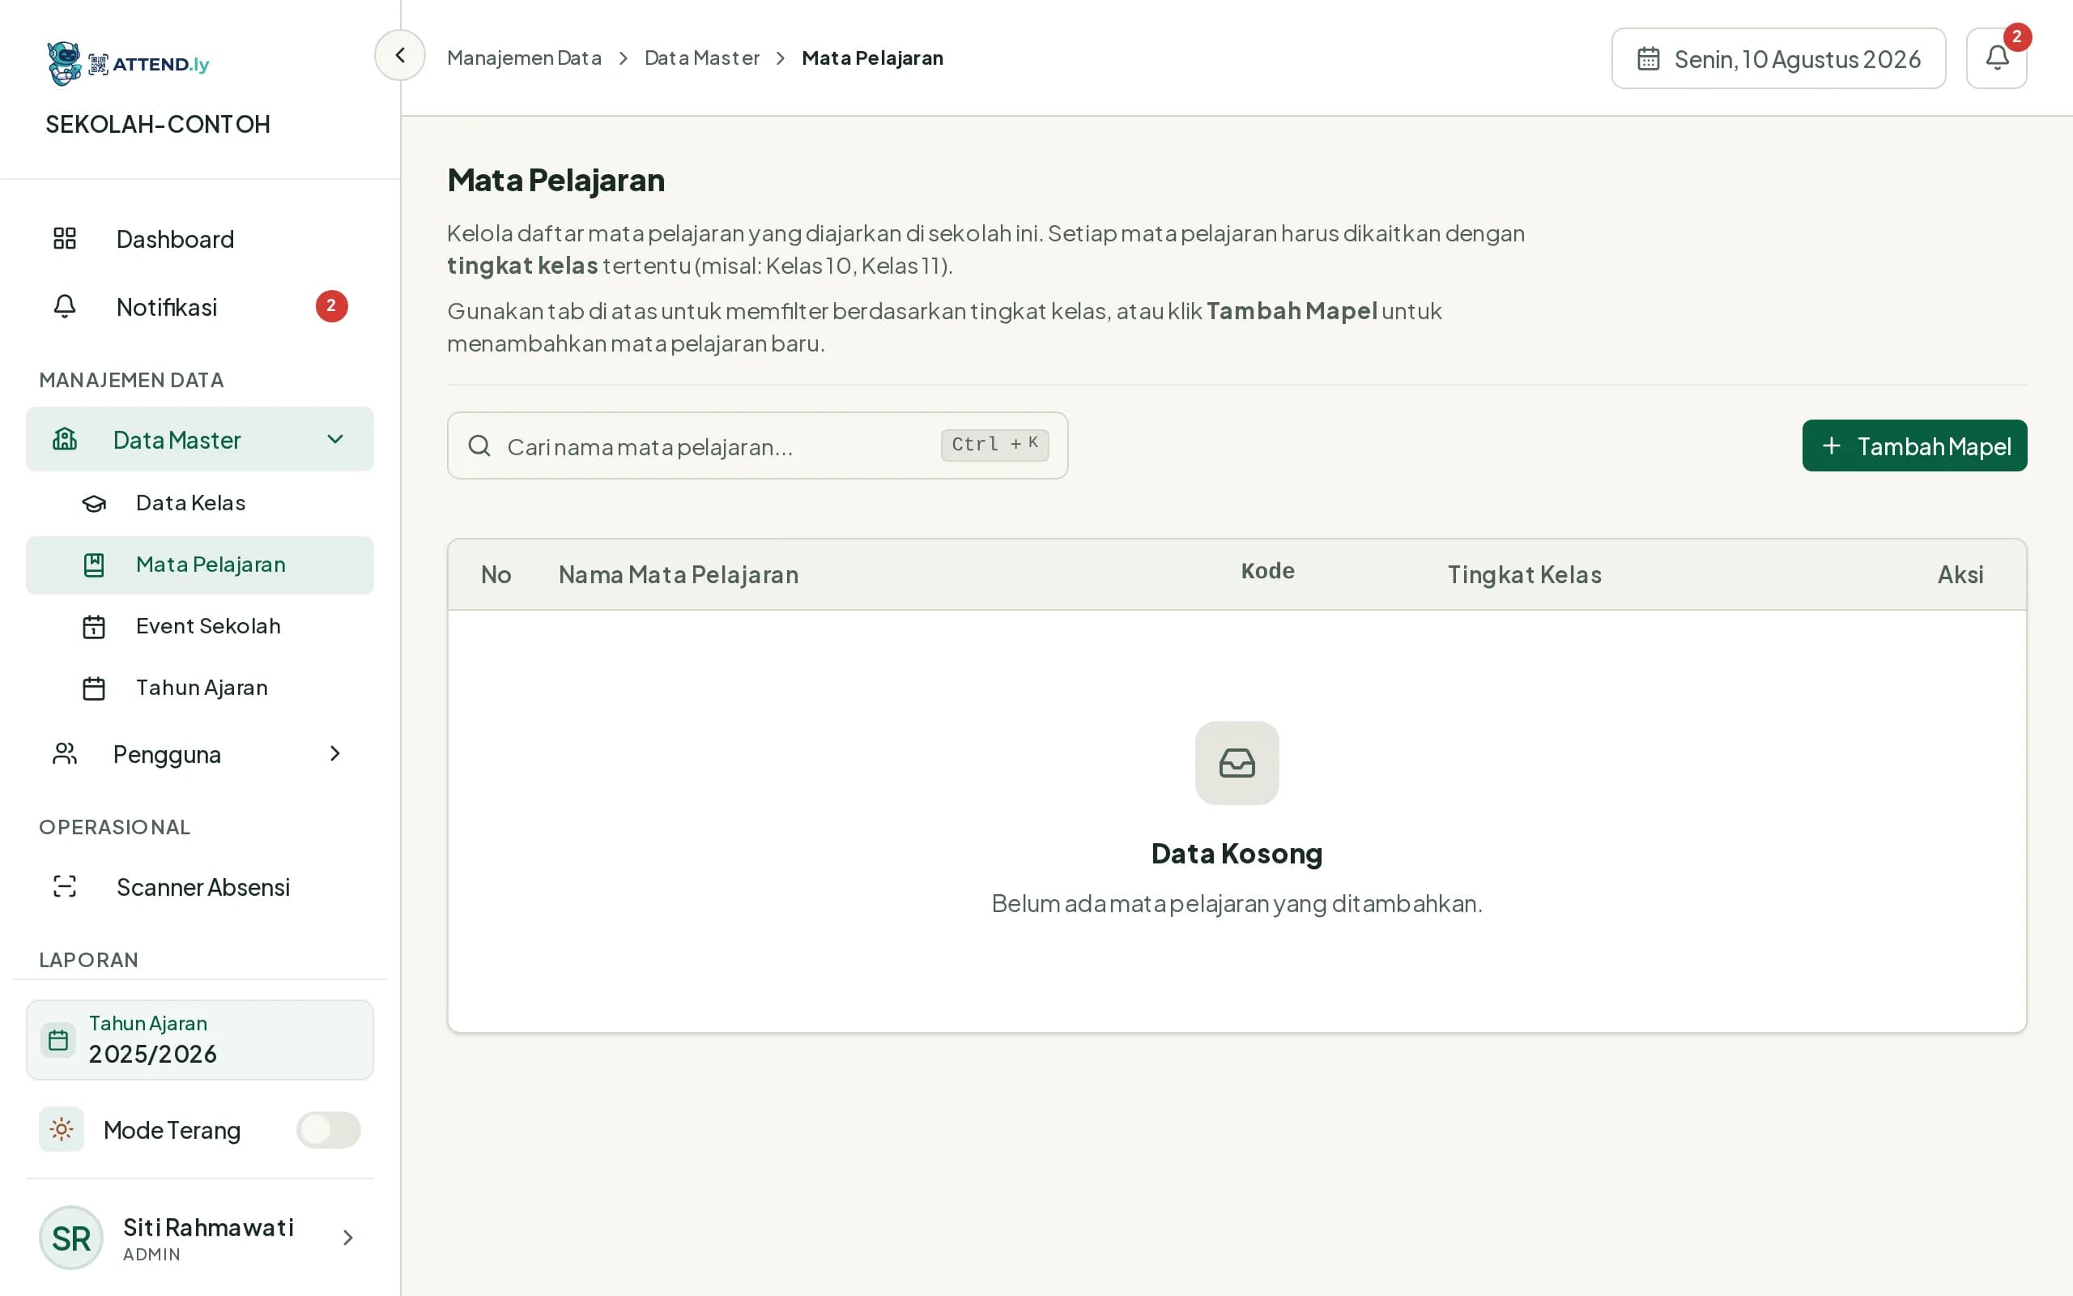The image size is (2073, 1296).
Task: Click the search magnifier icon
Action: tap(479, 446)
